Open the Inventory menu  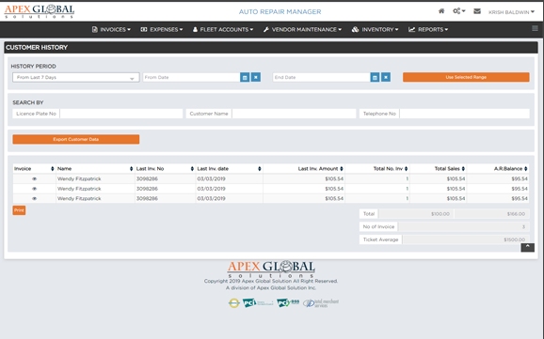pyautogui.click(x=375, y=29)
